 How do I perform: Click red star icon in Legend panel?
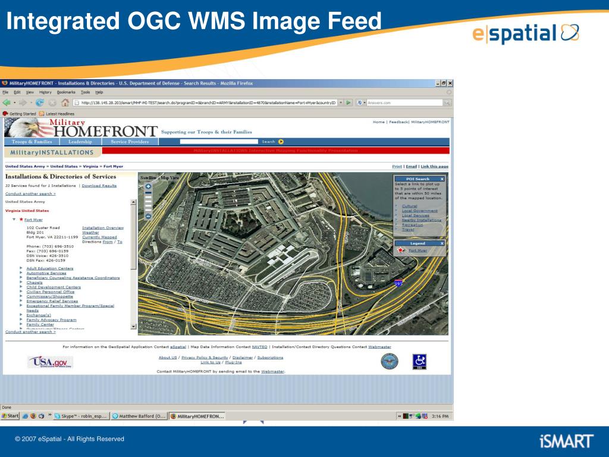400,251
